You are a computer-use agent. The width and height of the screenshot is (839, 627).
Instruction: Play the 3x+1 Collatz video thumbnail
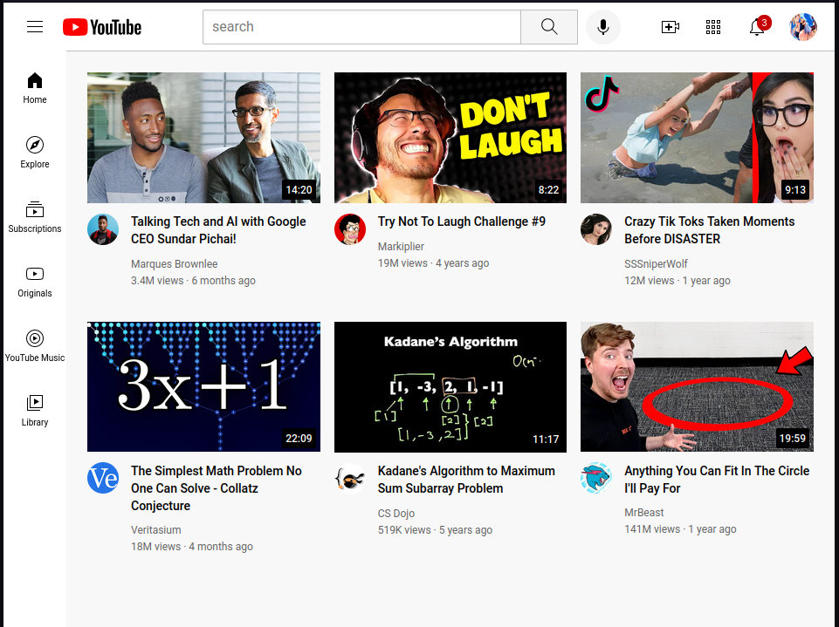203,386
